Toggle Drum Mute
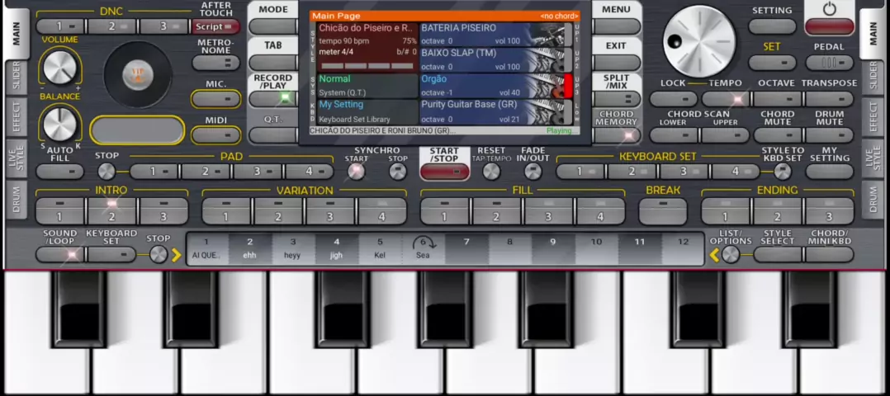The width and height of the screenshot is (890, 396). [x=829, y=135]
